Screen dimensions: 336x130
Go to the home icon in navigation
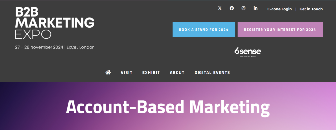point(108,72)
